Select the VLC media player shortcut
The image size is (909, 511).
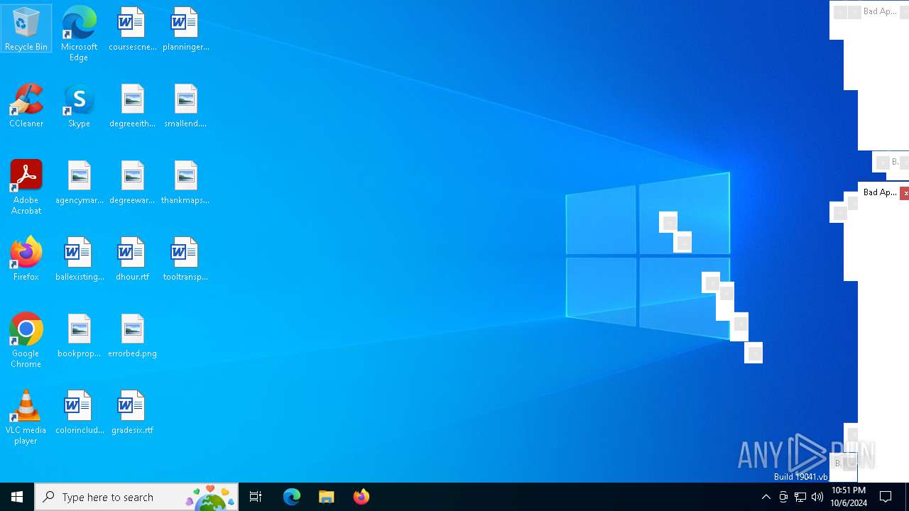[x=26, y=417]
